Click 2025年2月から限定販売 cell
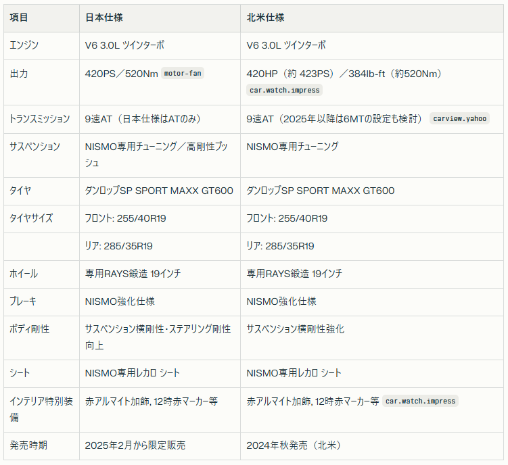The height and width of the screenshot is (465, 508). [x=135, y=445]
